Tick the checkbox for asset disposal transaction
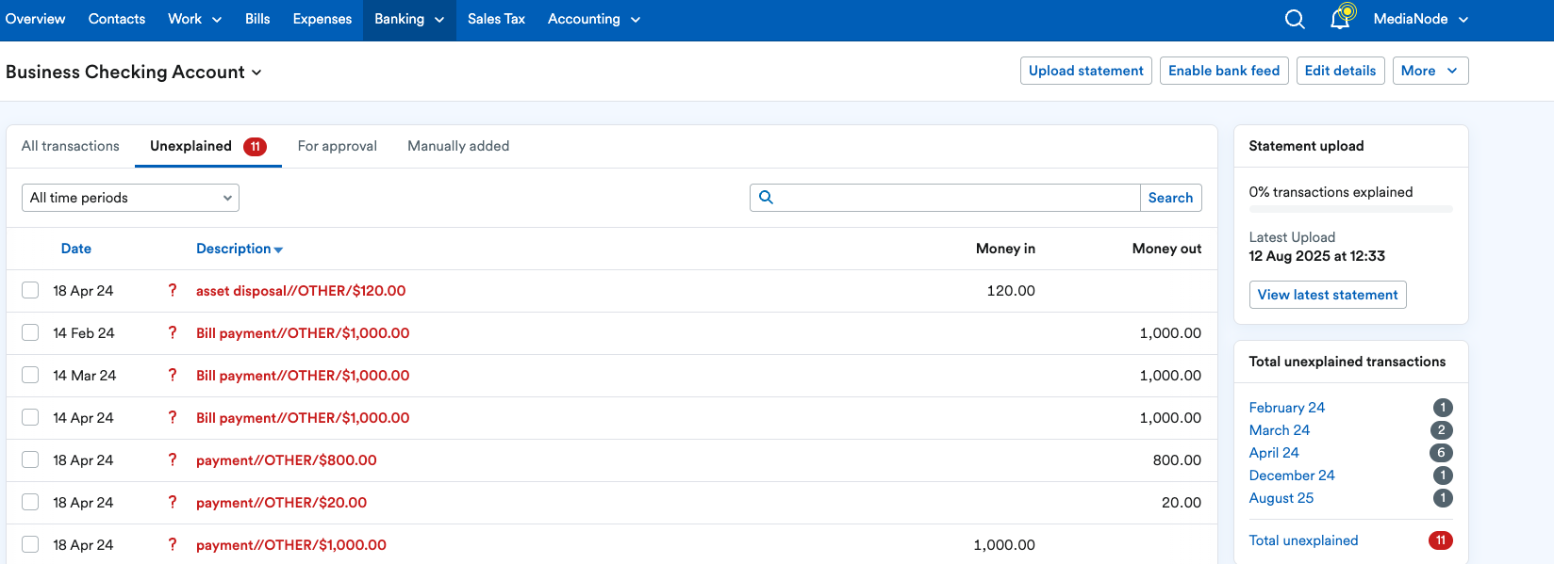 point(30,290)
